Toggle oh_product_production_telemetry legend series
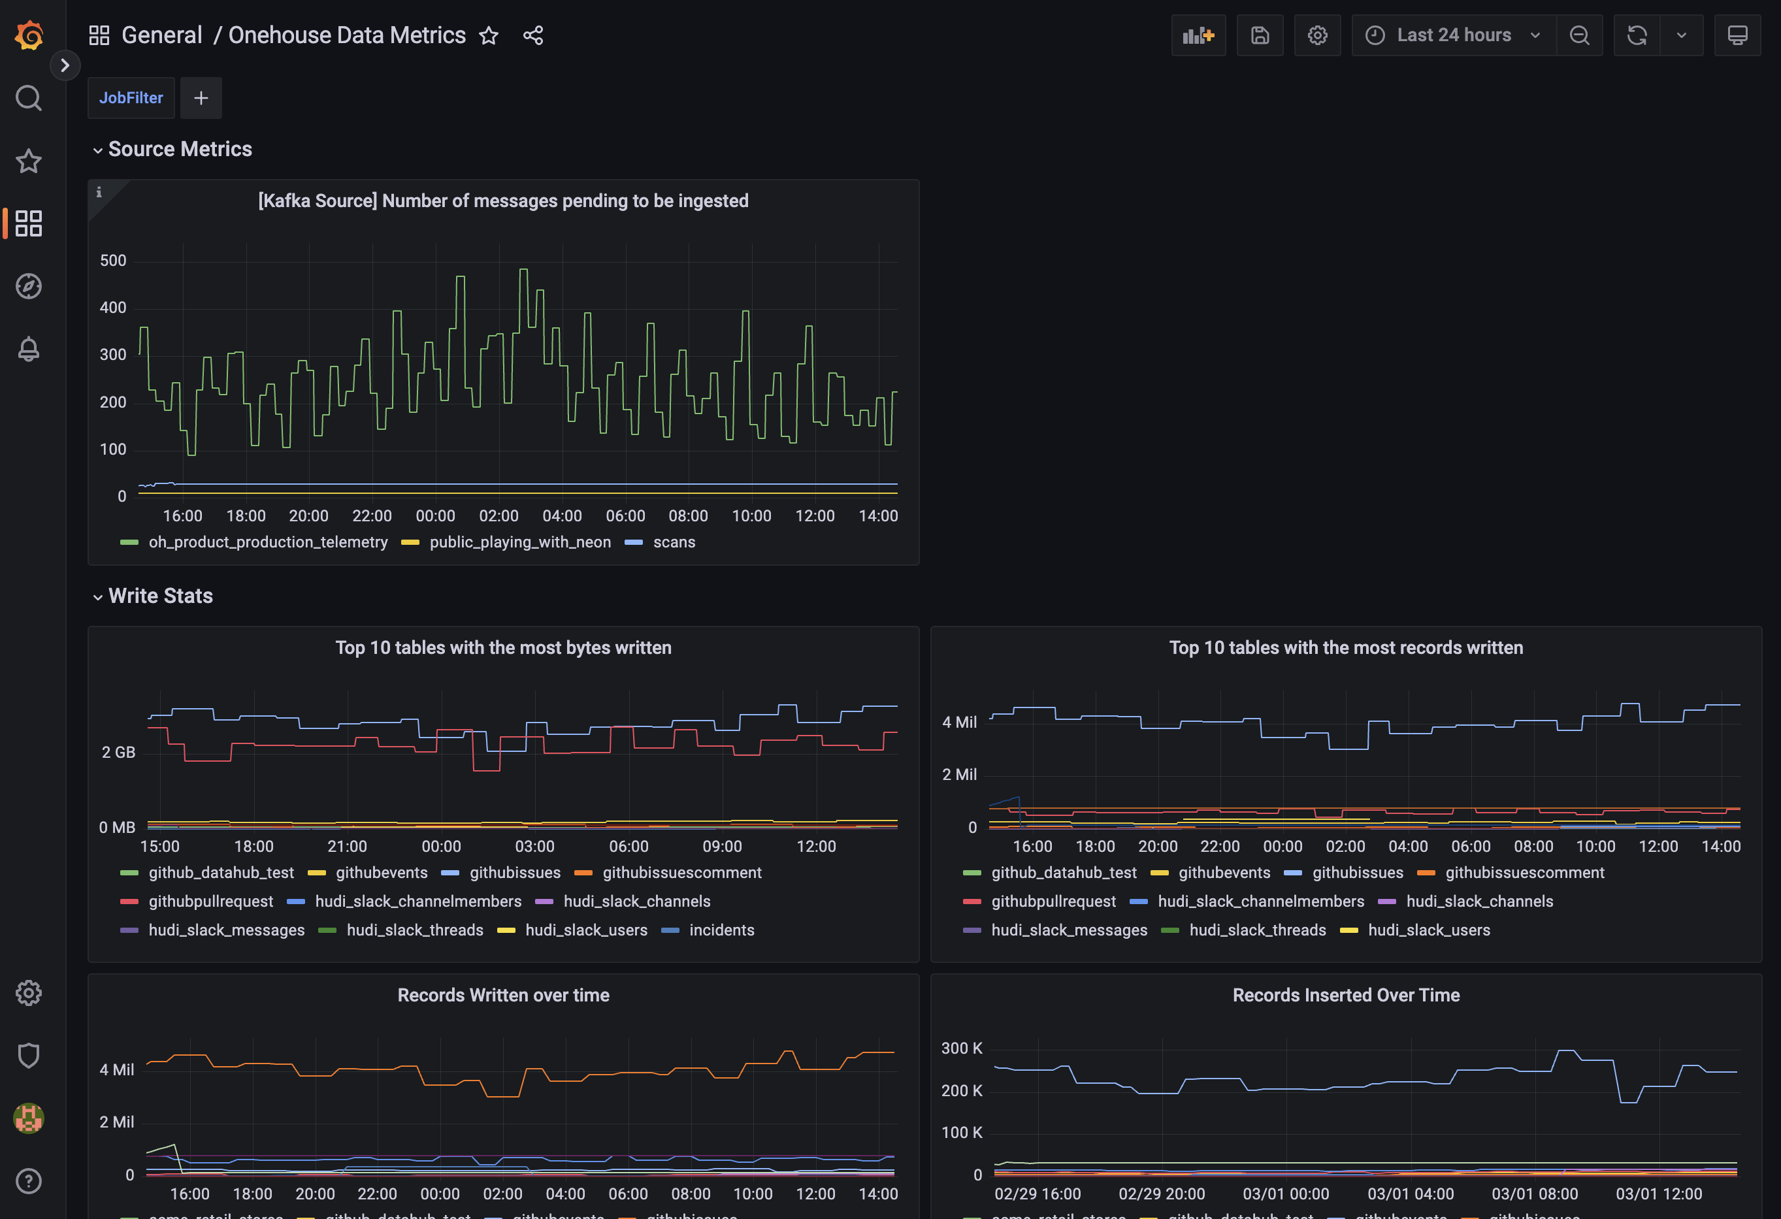 tap(267, 542)
